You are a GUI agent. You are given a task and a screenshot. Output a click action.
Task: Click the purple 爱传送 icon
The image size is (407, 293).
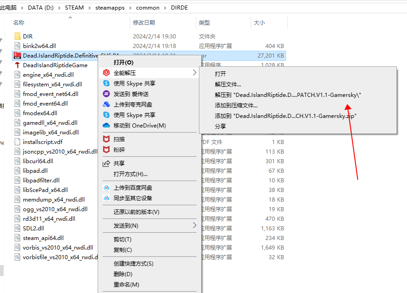coord(106,94)
